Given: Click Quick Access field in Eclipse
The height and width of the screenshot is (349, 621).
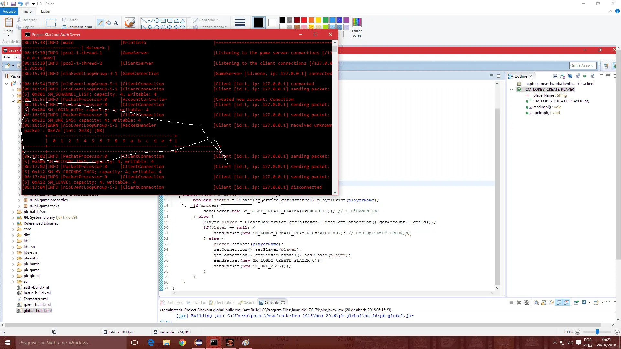Looking at the screenshot, I should click(x=582, y=66).
